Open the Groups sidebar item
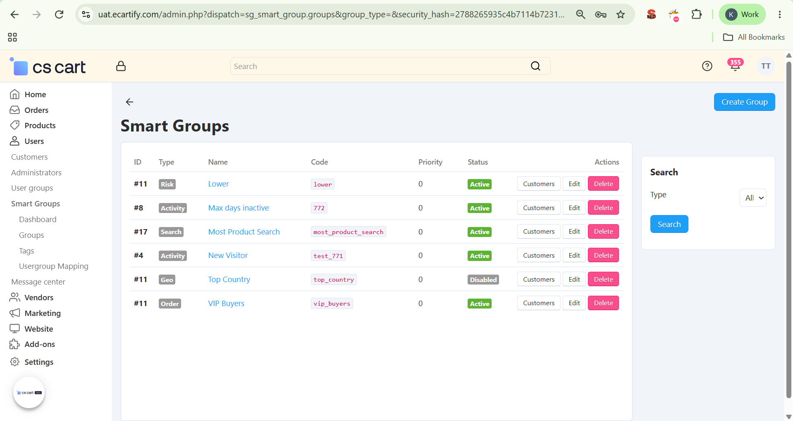This screenshot has height=421, width=793. pos(31,235)
